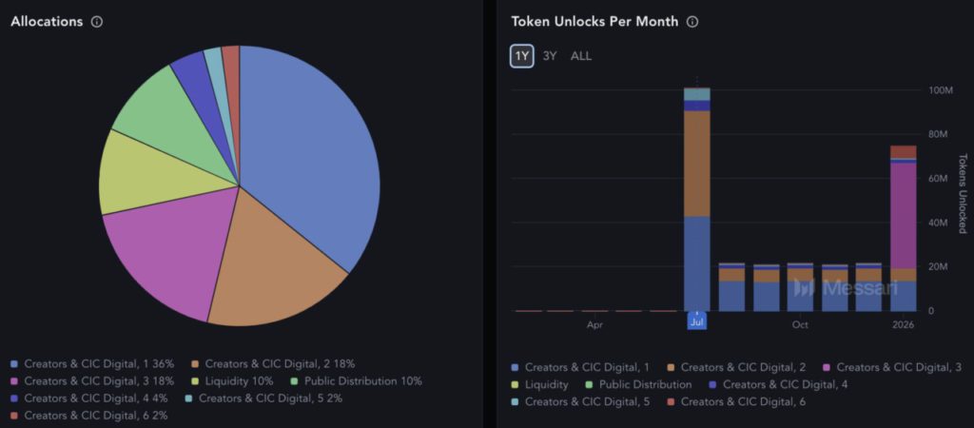Switch to the ALL time range

click(581, 56)
